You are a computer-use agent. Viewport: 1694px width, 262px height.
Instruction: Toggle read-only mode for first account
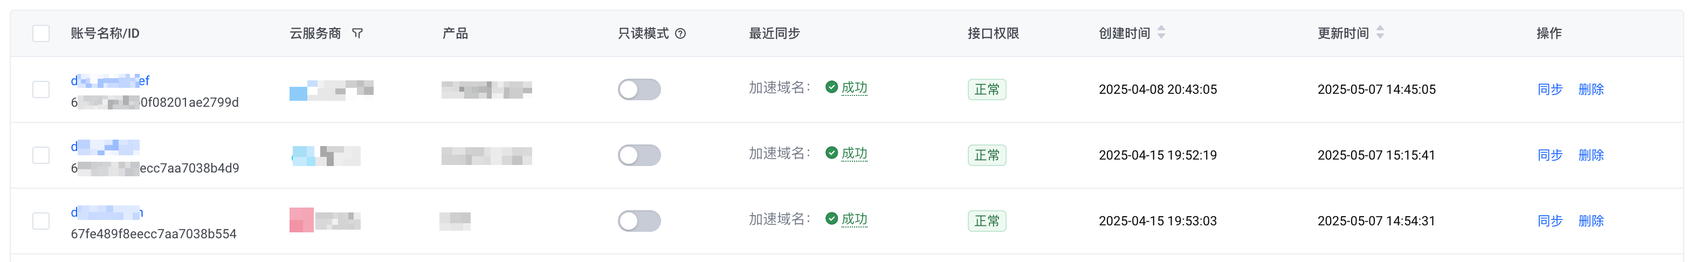[639, 89]
